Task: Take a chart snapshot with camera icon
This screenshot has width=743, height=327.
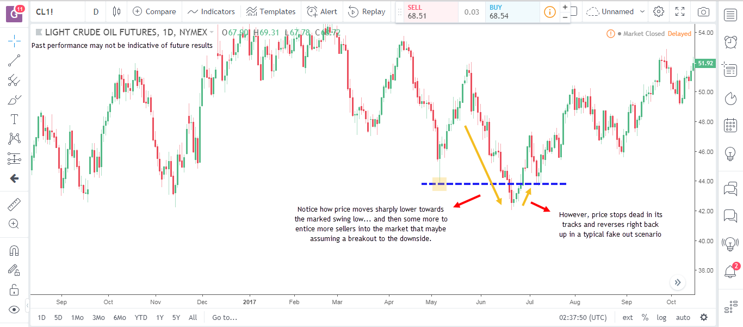Action: click(x=703, y=11)
